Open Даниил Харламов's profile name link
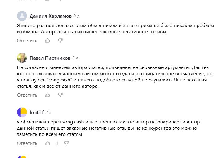219x158 pixels. click(x=50, y=16)
